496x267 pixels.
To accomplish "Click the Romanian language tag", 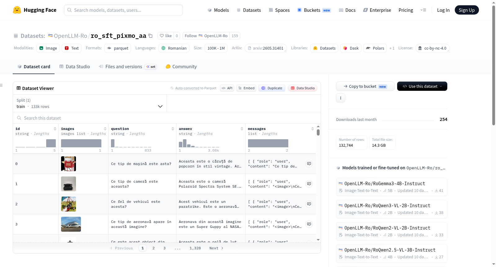I will point(174,48).
